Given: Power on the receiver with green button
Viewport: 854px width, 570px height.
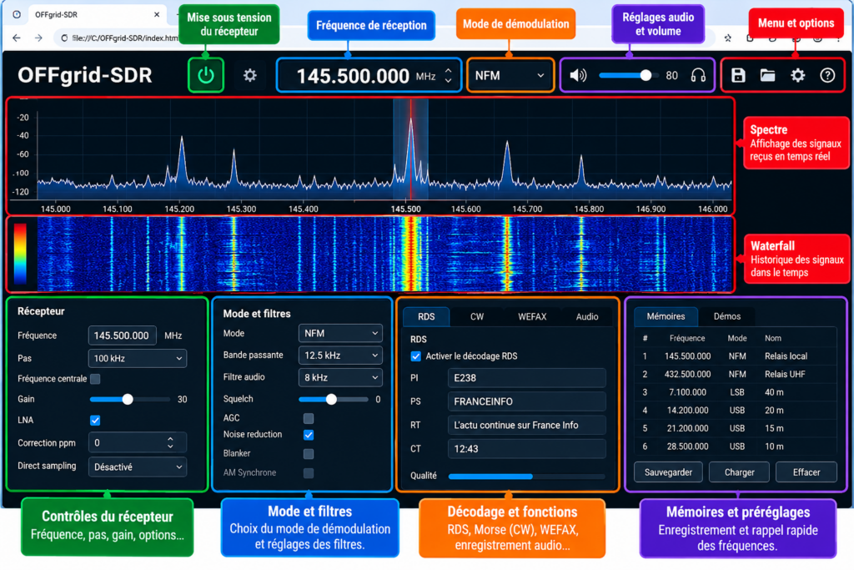Looking at the screenshot, I should (206, 75).
